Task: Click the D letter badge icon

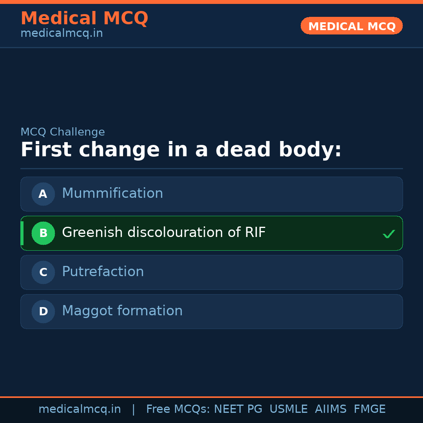Action: (43, 311)
